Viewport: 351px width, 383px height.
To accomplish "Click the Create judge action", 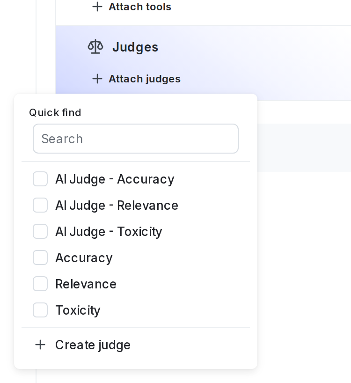I will (x=93, y=345).
